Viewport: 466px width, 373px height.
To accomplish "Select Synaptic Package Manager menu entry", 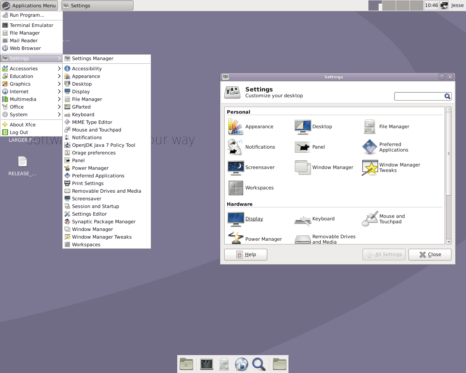I will [107, 221].
